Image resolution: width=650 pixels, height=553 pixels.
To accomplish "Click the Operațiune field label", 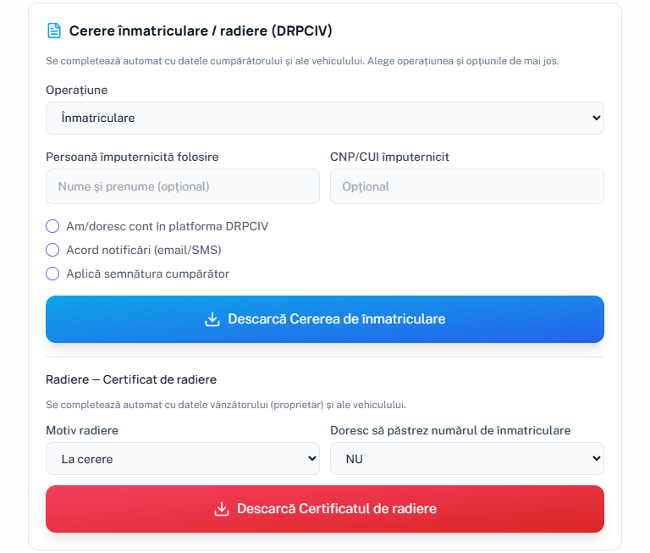I will click(x=77, y=90).
